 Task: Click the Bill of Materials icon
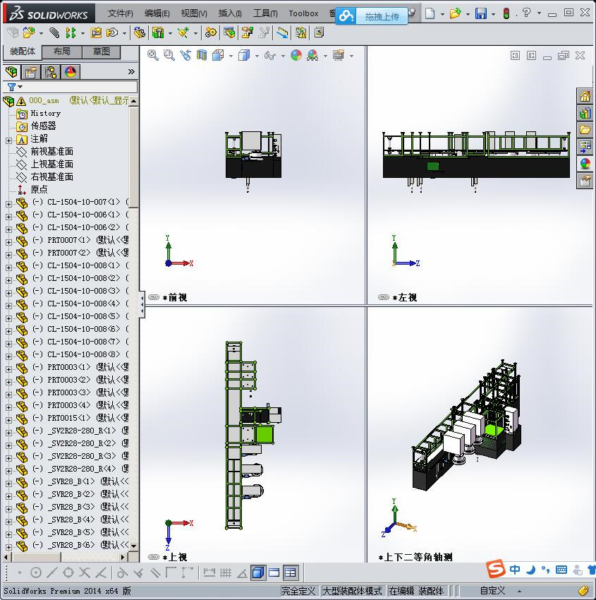coord(229,33)
